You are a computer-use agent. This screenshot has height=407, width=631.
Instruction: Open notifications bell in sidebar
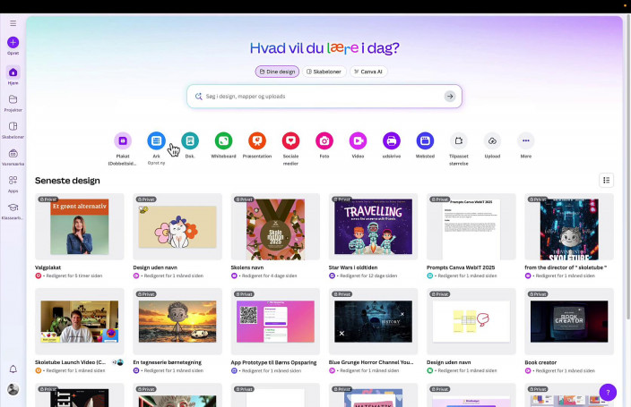(x=13, y=369)
